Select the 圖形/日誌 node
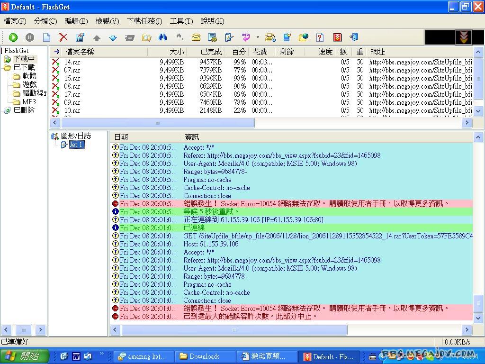The height and width of the screenshot is (364, 485). click(76, 136)
